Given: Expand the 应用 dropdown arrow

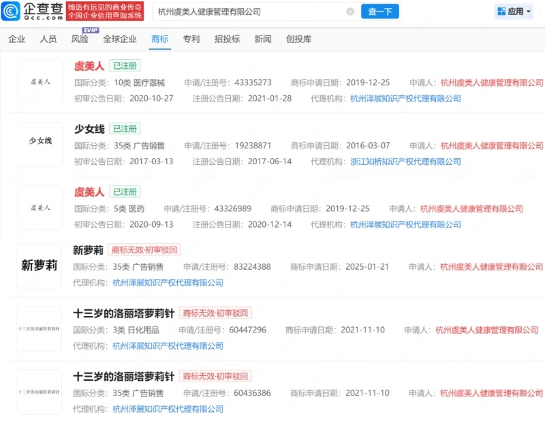Looking at the screenshot, I should click(x=529, y=12).
